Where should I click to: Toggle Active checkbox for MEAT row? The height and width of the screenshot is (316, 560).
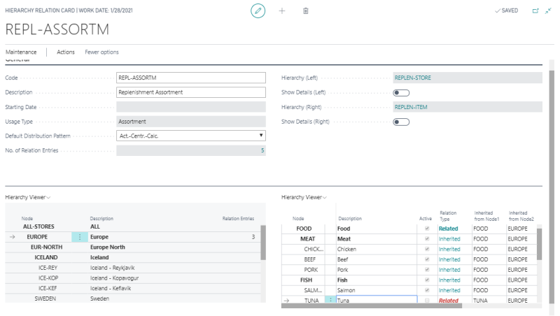427,238
